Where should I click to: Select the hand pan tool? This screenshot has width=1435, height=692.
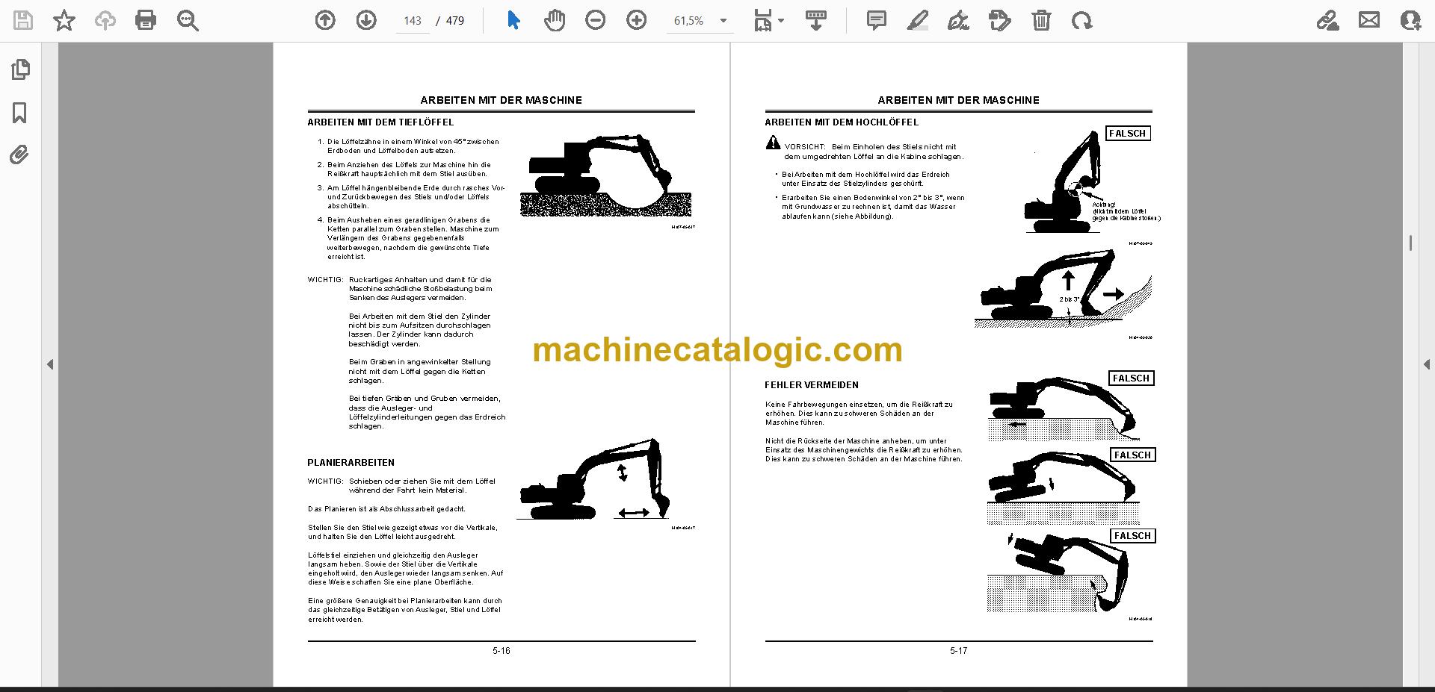tap(555, 20)
